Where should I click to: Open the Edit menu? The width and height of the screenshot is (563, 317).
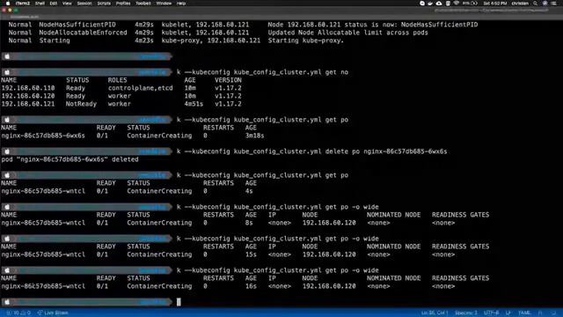(54, 4)
